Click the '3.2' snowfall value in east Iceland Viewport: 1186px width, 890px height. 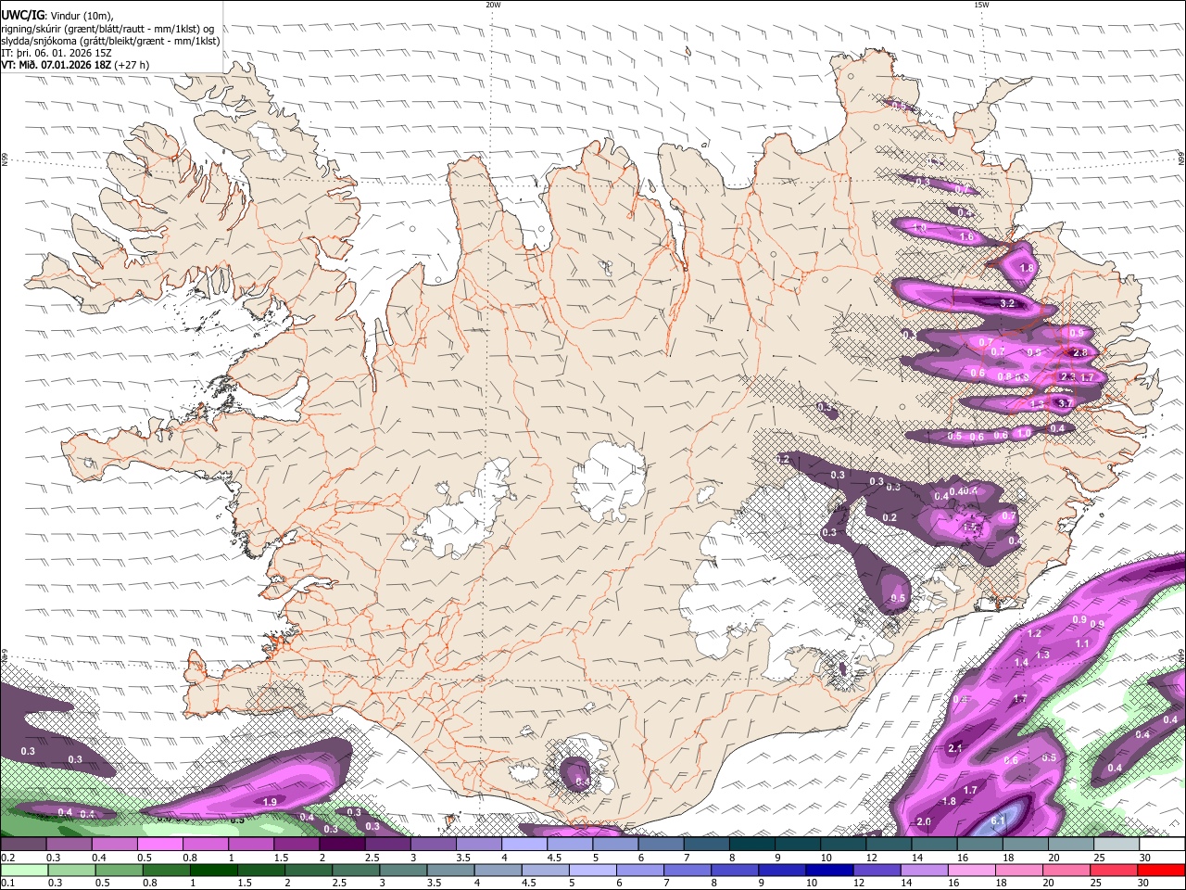click(x=1009, y=303)
